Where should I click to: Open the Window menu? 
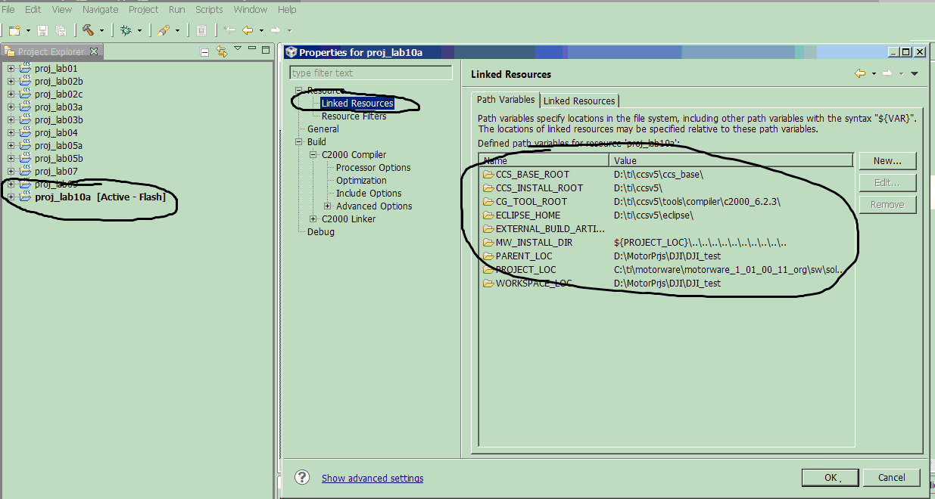click(251, 9)
